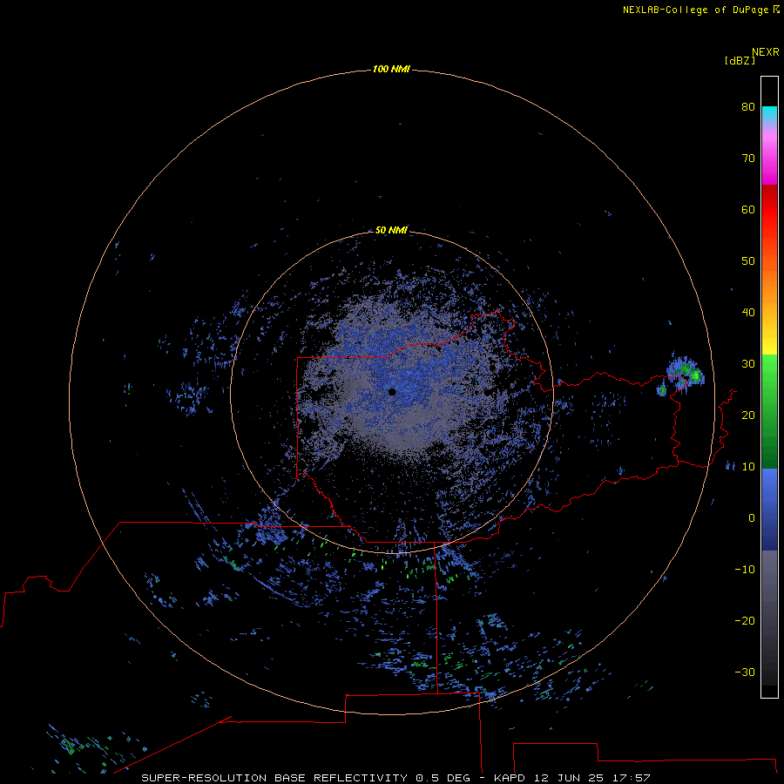Click the black radar site dot at center
This screenshot has height=784, width=784.
(x=392, y=392)
